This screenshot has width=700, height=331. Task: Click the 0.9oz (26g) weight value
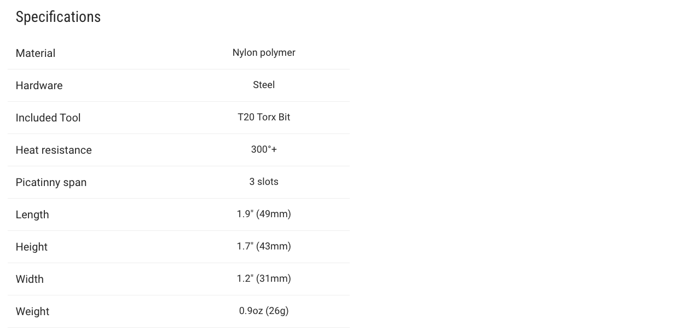coord(264,311)
